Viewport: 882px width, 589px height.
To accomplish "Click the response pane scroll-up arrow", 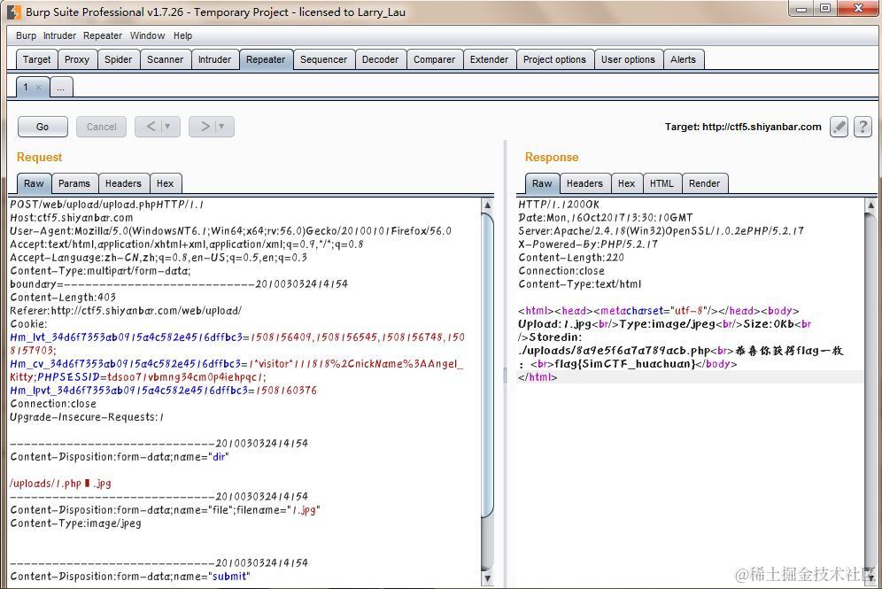I will click(x=870, y=205).
